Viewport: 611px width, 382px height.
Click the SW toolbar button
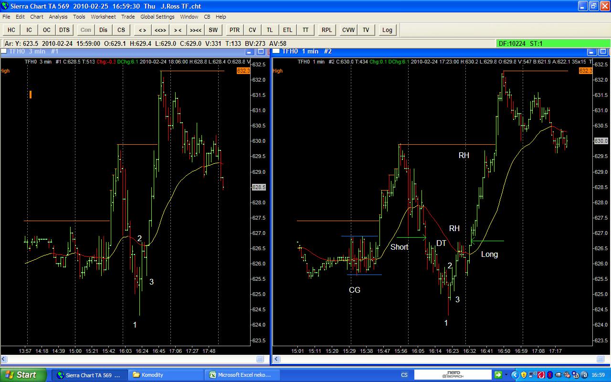[213, 30]
